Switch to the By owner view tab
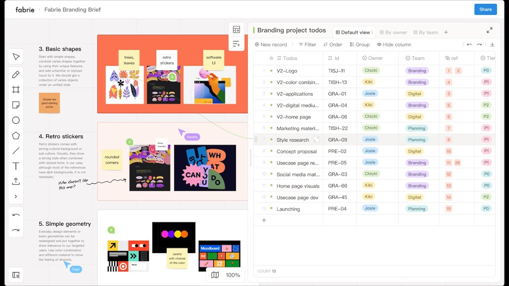This screenshot has height=286, width=509. (x=393, y=33)
